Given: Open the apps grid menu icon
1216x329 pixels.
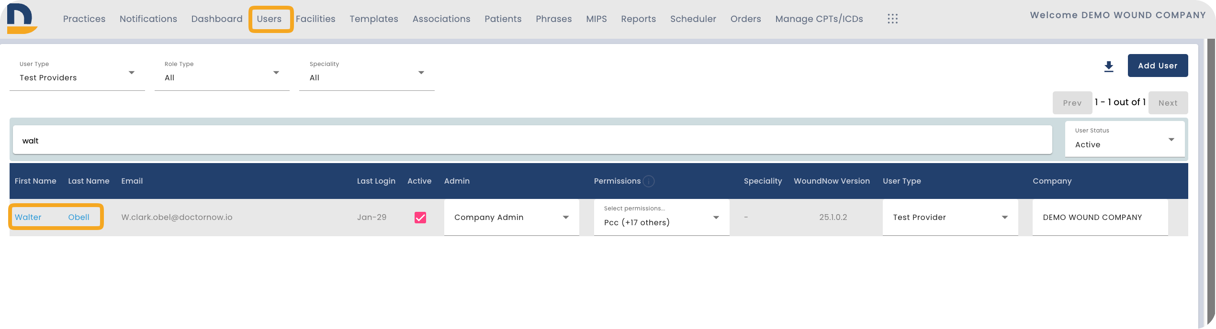Looking at the screenshot, I should (892, 19).
